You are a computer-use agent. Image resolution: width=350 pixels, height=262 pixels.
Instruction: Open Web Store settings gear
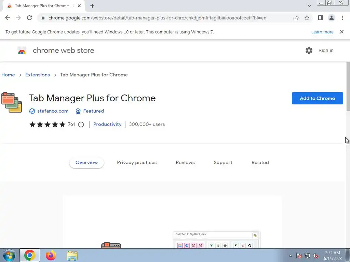[x=309, y=50]
